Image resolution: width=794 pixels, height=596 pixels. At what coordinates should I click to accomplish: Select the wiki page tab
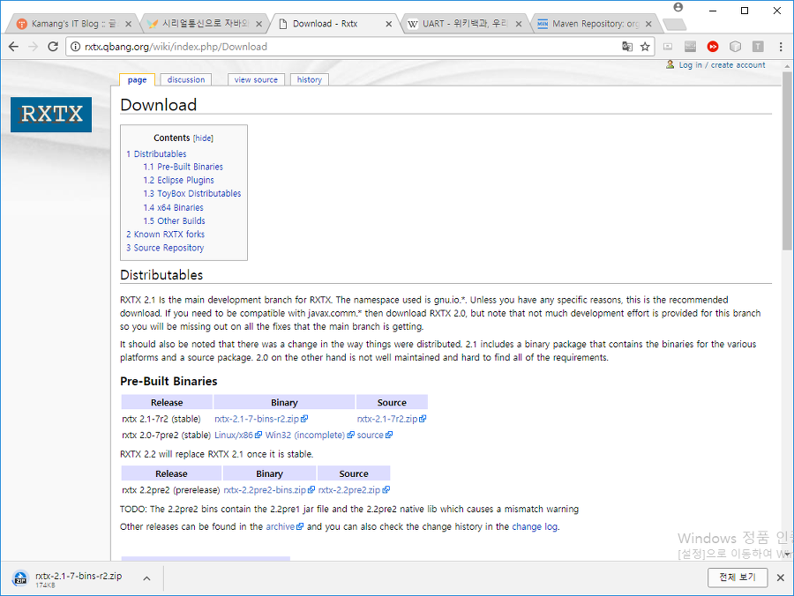click(138, 80)
